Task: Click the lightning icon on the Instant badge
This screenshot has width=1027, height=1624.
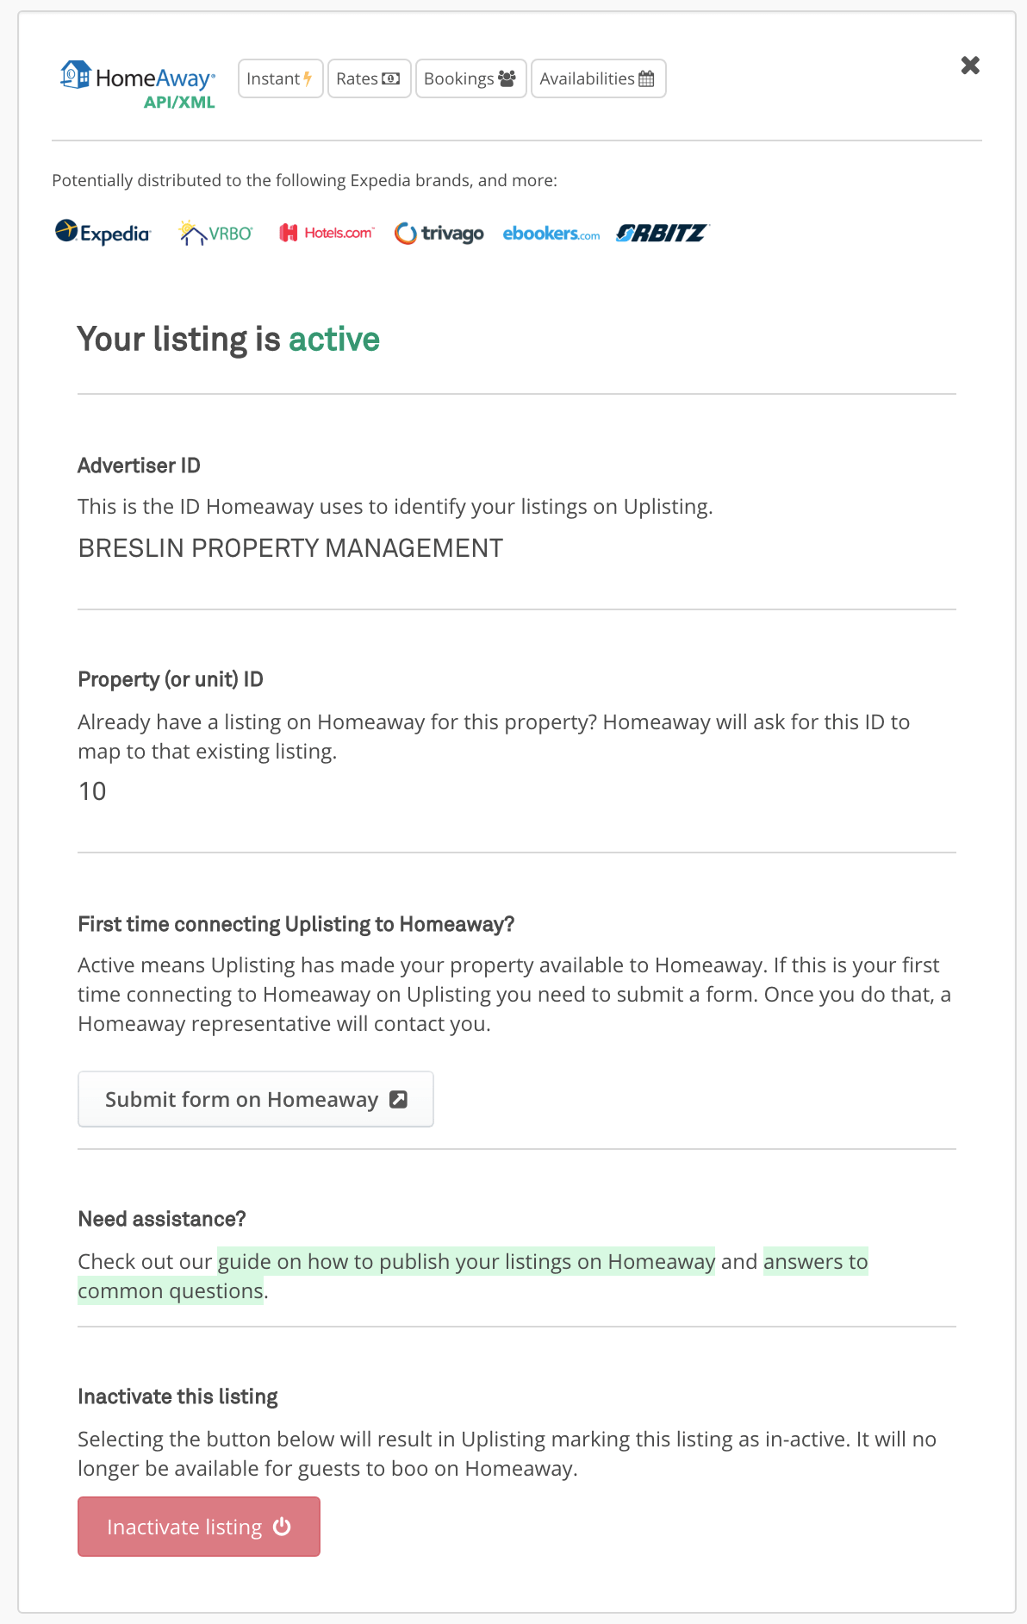Action: point(308,78)
